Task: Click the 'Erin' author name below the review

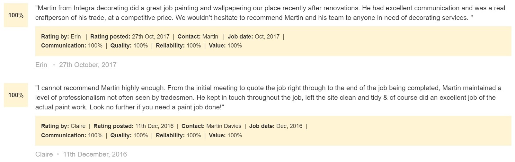Action: coord(41,65)
